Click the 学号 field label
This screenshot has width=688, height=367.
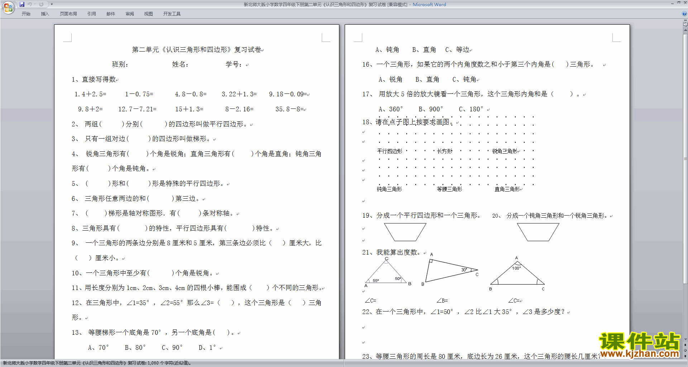point(234,64)
